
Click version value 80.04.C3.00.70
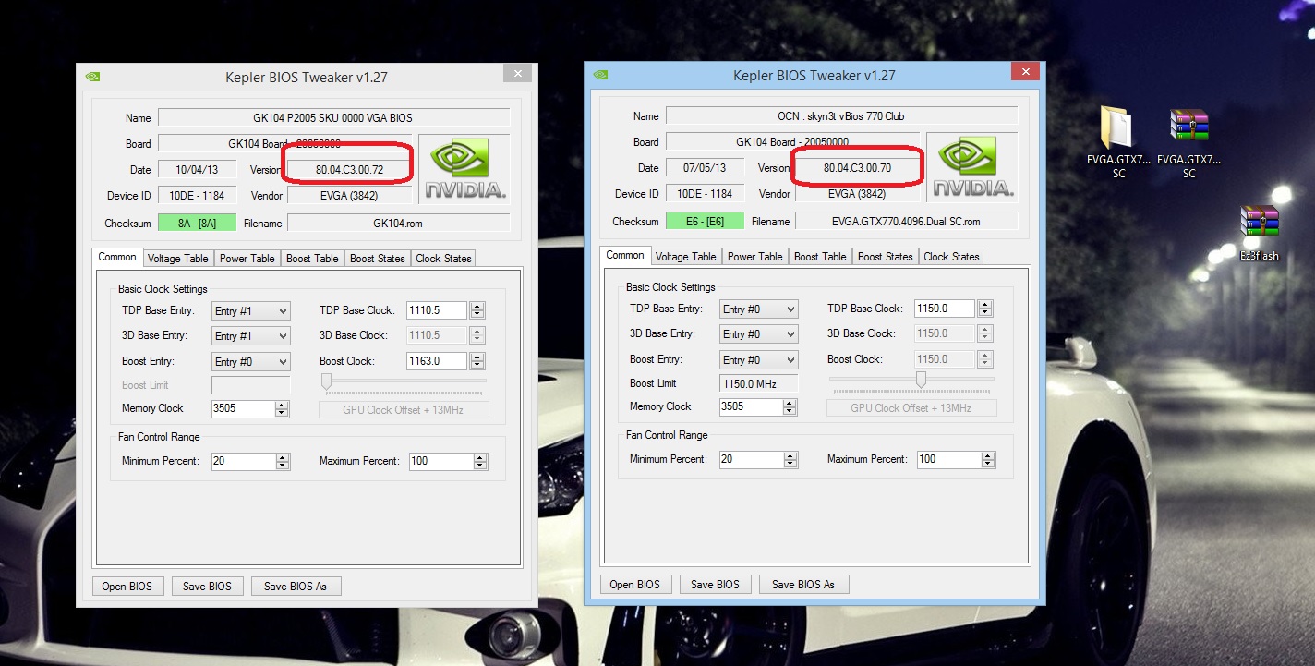857,168
